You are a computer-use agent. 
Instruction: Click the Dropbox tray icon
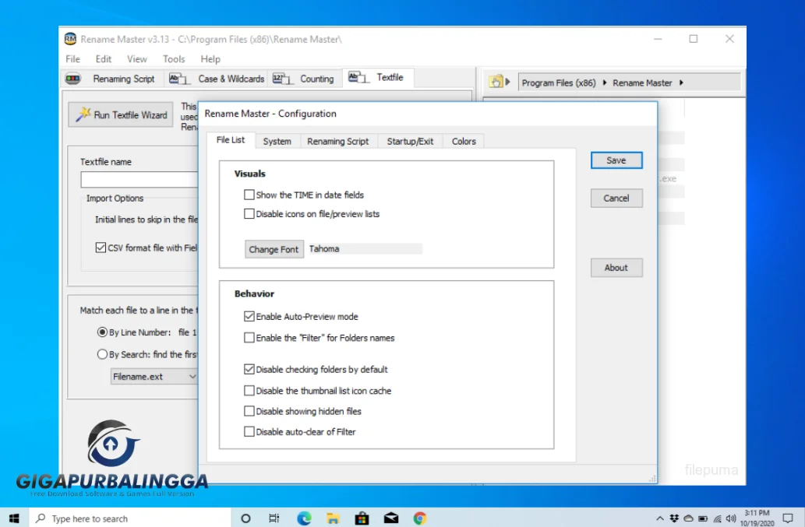pyautogui.click(x=674, y=518)
